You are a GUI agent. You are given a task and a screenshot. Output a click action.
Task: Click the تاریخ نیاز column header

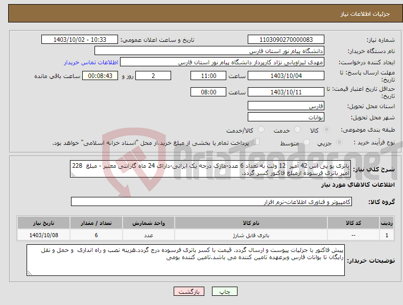[x=43, y=223]
